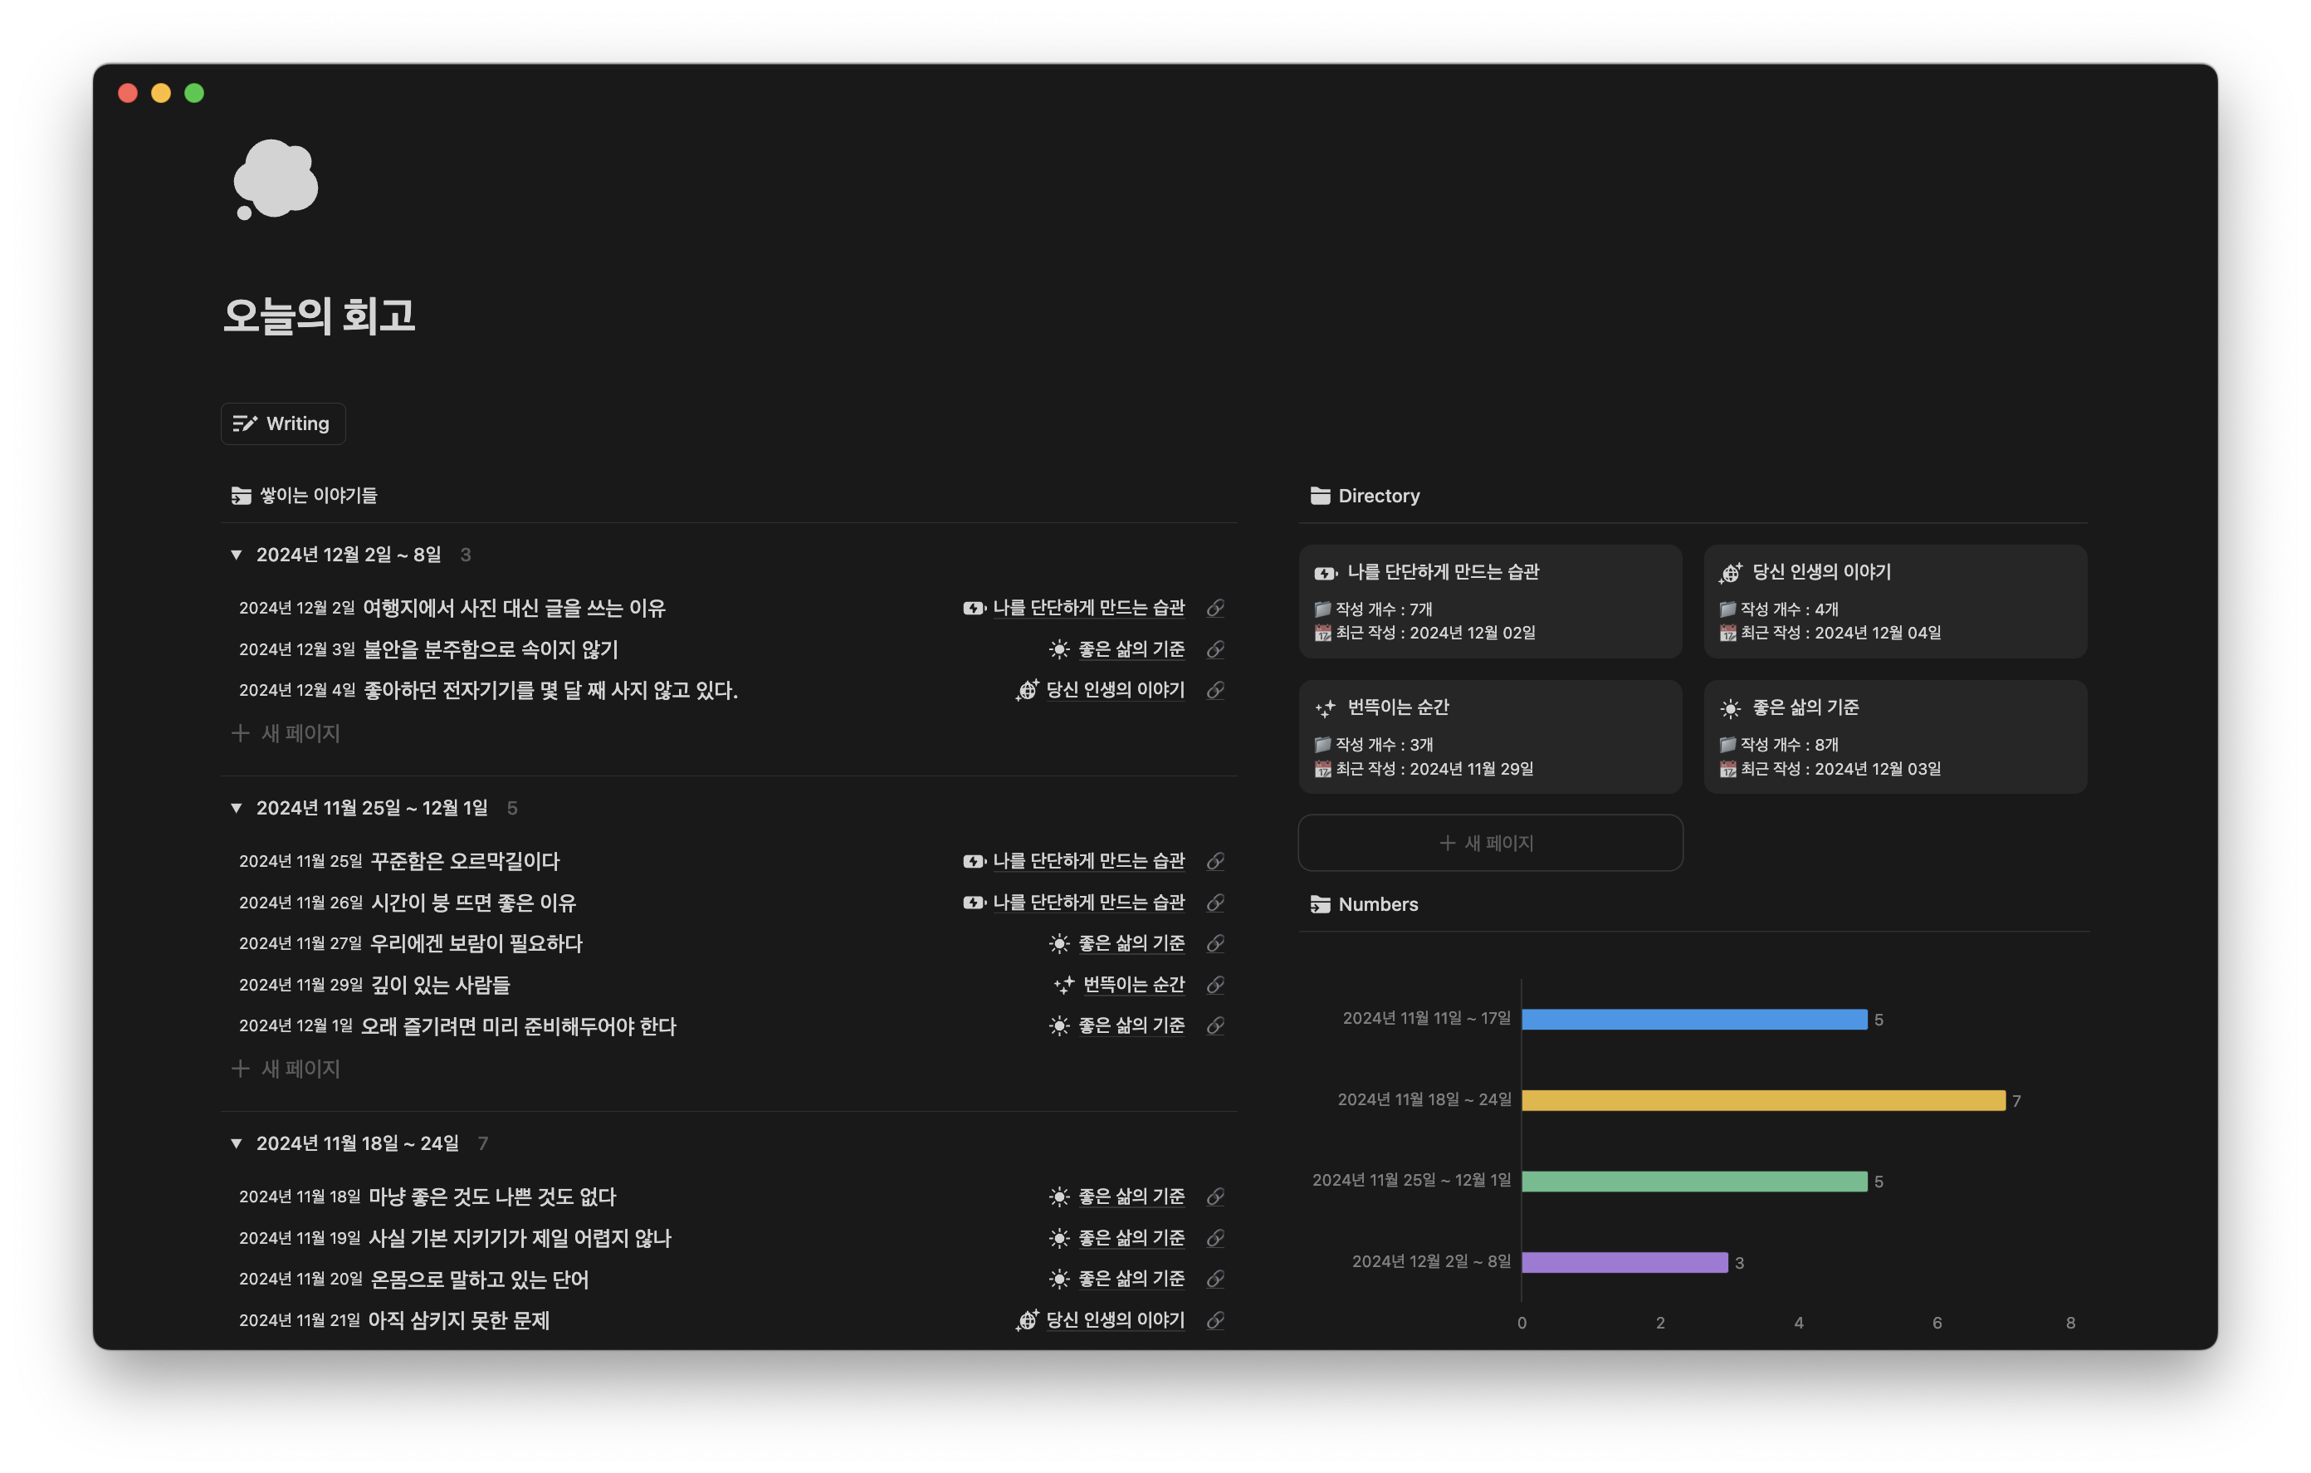Collapse the 2024년 12월 2일 ~ 8일 group
Screen dimensions: 2311x1473
(x=236, y=555)
